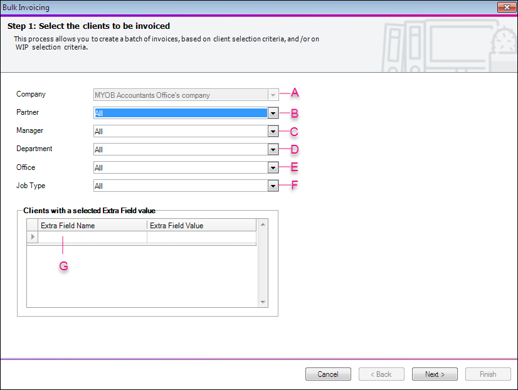Expand the Office dropdown list

coord(272,168)
